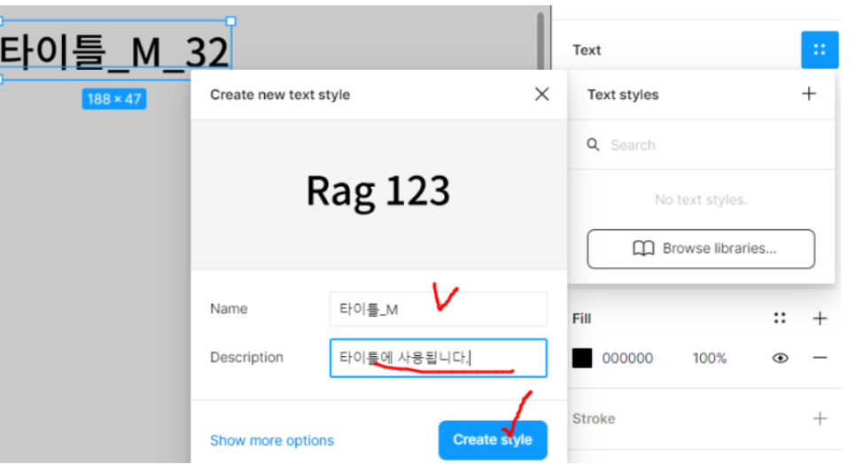Screen dimensions: 856x464
Task: Select the 타이틀_M_32 text layer on canvas
Action: 114,50
